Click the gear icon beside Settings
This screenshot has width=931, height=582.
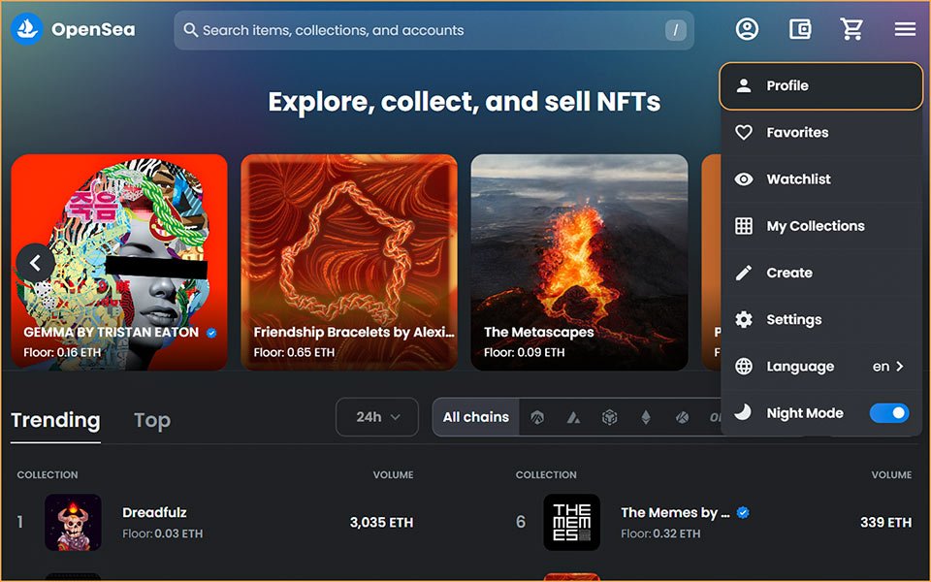744,319
